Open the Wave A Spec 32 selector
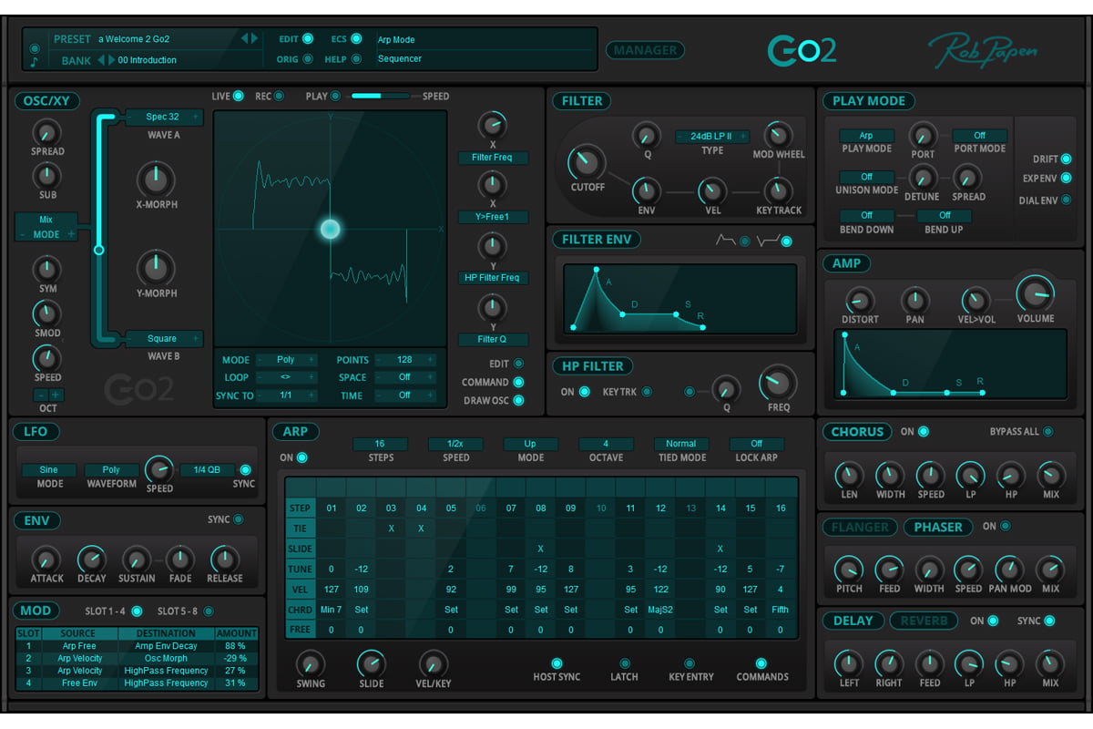1093x729 pixels. [x=163, y=117]
